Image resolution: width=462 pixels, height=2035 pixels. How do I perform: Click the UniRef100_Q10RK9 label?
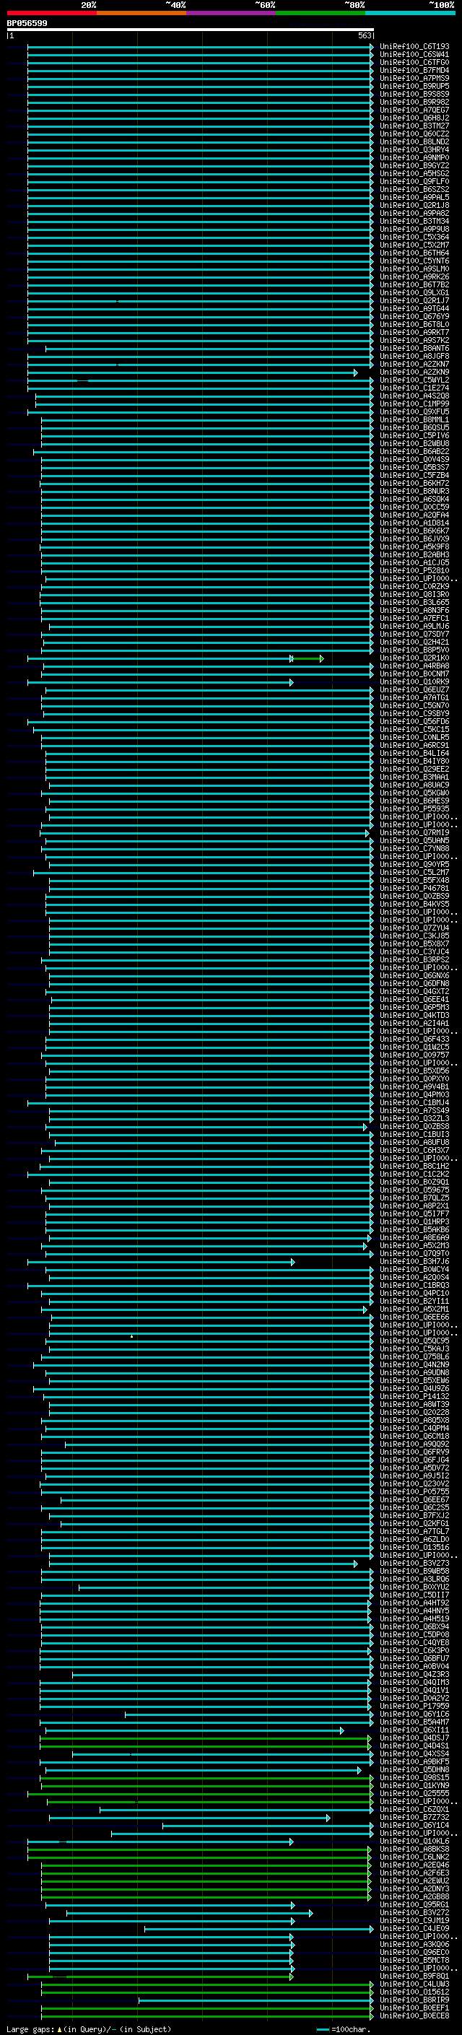pyautogui.click(x=414, y=681)
